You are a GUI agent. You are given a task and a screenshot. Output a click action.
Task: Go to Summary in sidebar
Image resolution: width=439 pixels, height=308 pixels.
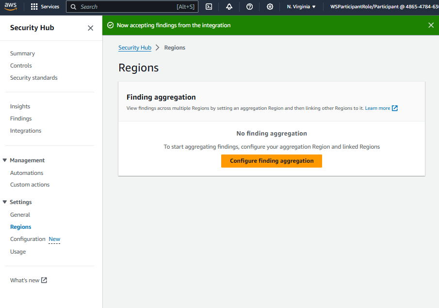pyautogui.click(x=23, y=53)
